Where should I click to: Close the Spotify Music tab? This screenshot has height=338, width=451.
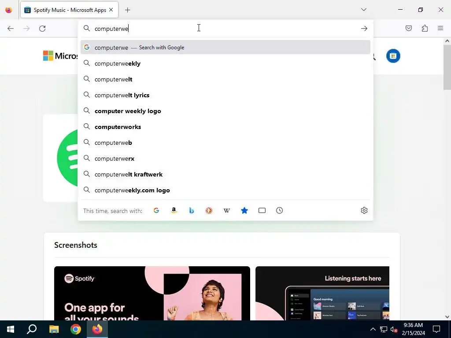[111, 10]
